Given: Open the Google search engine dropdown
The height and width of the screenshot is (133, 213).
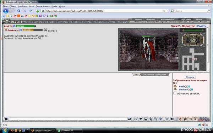Looking at the screenshot, I should point(173,11).
